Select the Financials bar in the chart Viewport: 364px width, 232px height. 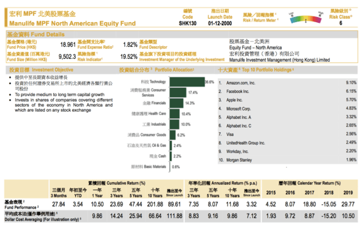pyautogui.click(x=176, y=103)
